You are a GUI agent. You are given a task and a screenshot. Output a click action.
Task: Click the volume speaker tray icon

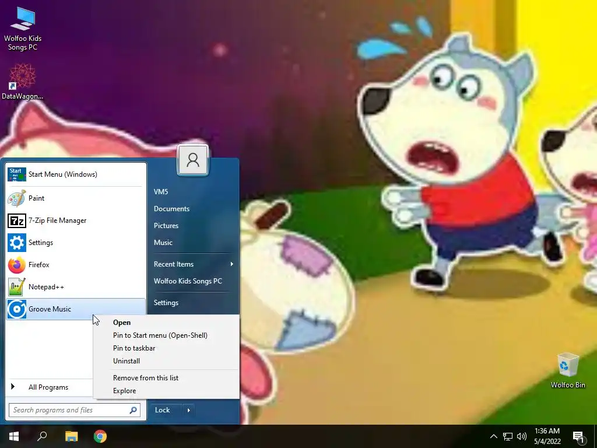coord(522,436)
